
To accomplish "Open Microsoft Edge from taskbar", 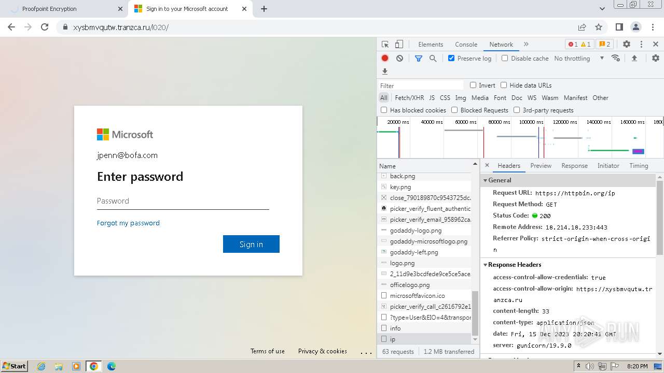I will tap(111, 366).
